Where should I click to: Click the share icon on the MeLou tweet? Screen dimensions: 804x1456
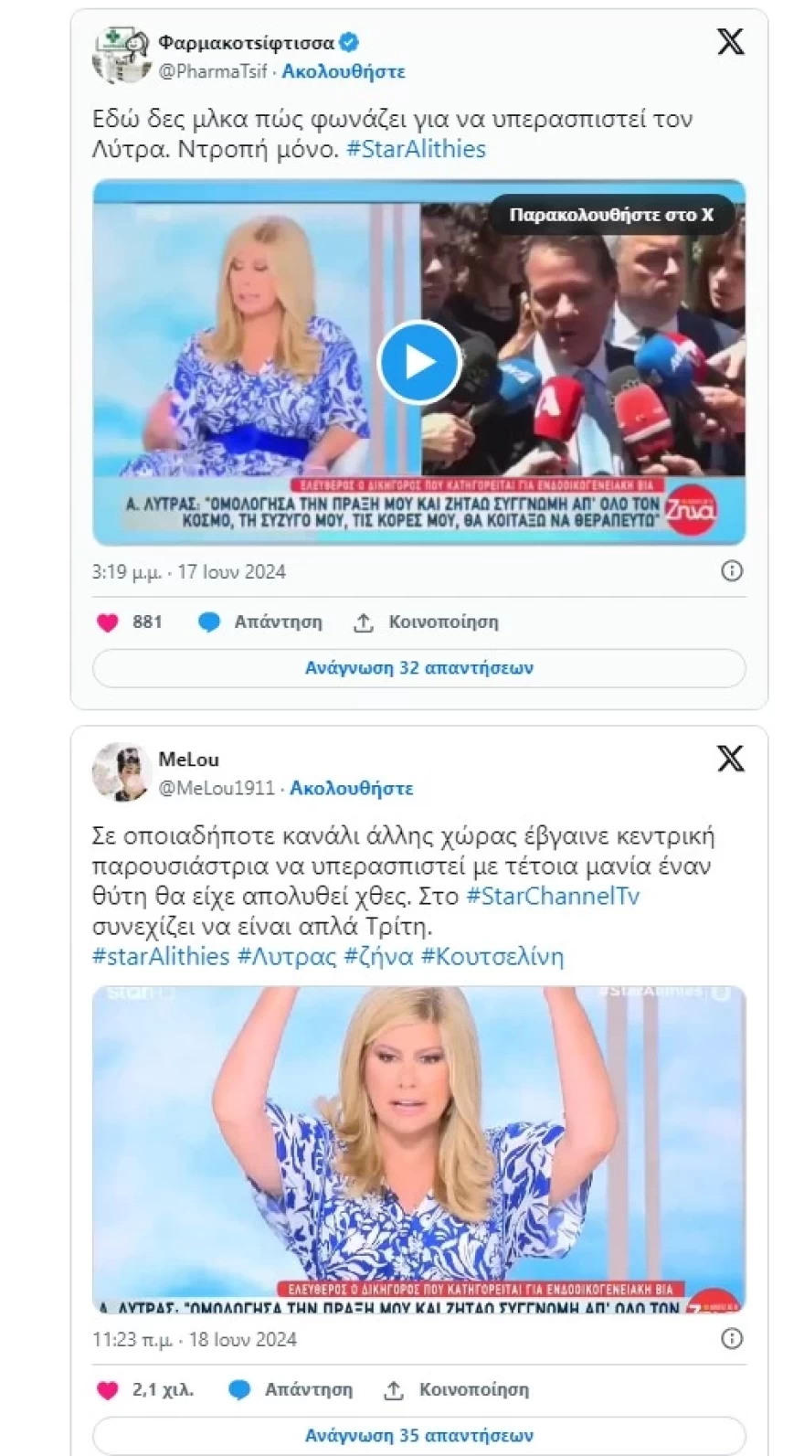[394, 1390]
